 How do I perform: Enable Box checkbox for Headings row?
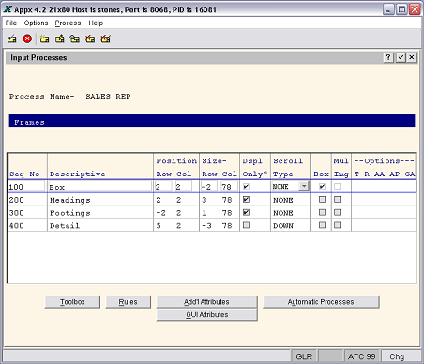322,199
